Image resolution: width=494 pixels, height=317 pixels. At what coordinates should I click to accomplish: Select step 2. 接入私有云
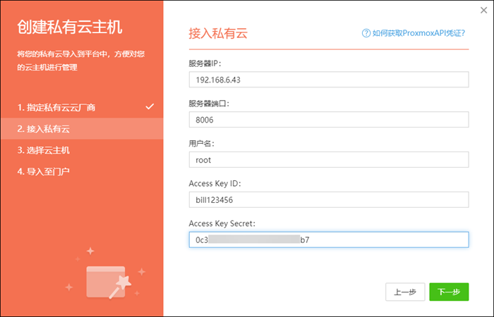44,129
